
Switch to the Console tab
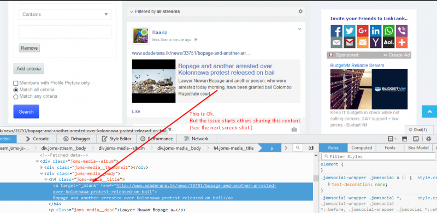(37, 139)
